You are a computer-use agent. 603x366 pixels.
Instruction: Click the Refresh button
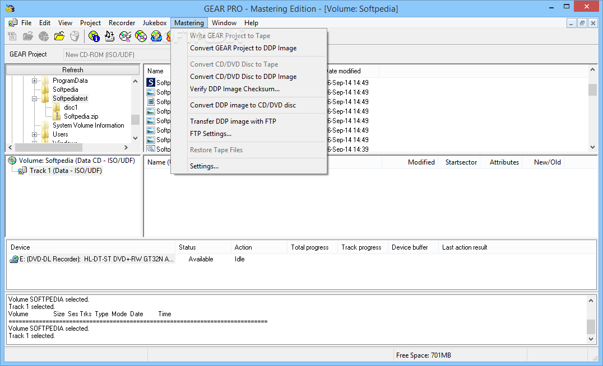point(73,70)
